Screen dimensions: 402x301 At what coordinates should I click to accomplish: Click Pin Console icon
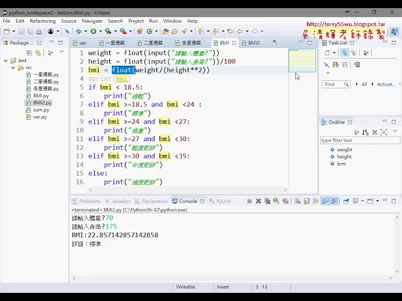pos(346,201)
